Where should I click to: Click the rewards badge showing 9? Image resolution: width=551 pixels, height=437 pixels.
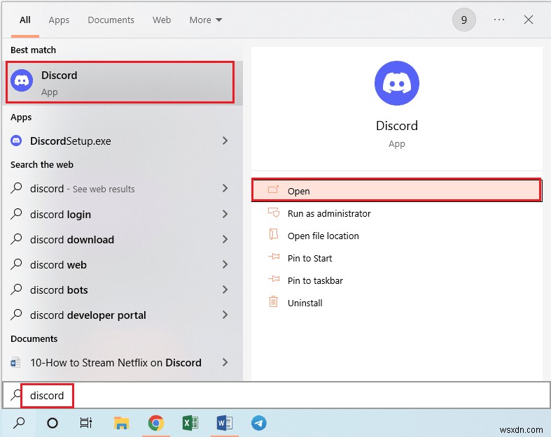[x=464, y=20]
